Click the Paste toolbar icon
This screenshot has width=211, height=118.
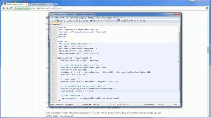[x=80, y=21]
